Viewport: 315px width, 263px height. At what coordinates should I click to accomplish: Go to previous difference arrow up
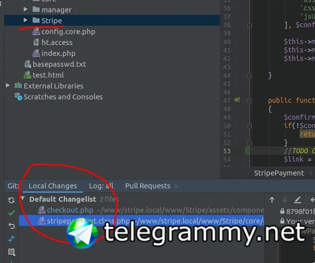[272, 200]
